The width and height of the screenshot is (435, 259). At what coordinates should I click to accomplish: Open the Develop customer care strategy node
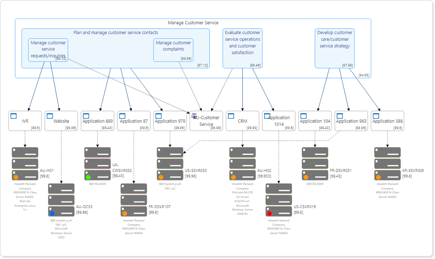[334, 47]
